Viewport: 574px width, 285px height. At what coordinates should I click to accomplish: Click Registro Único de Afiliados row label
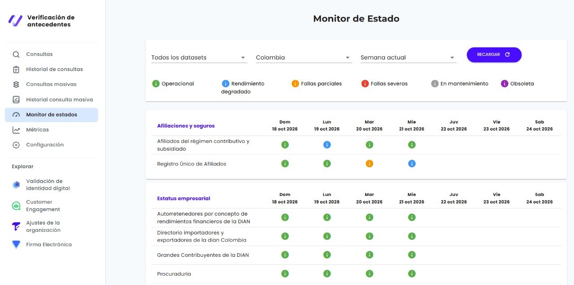tap(191, 164)
